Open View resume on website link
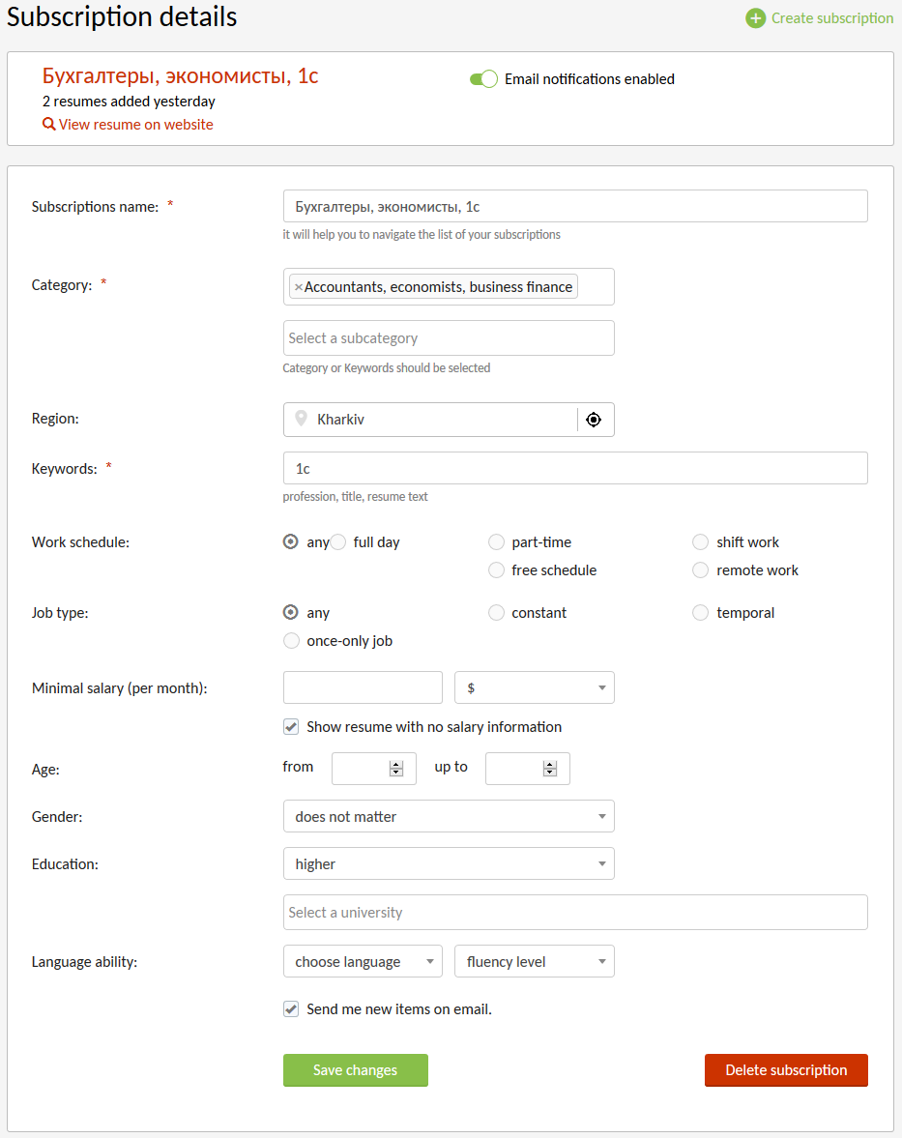The height and width of the screenshot is (1138, 902). coord(135,125)
